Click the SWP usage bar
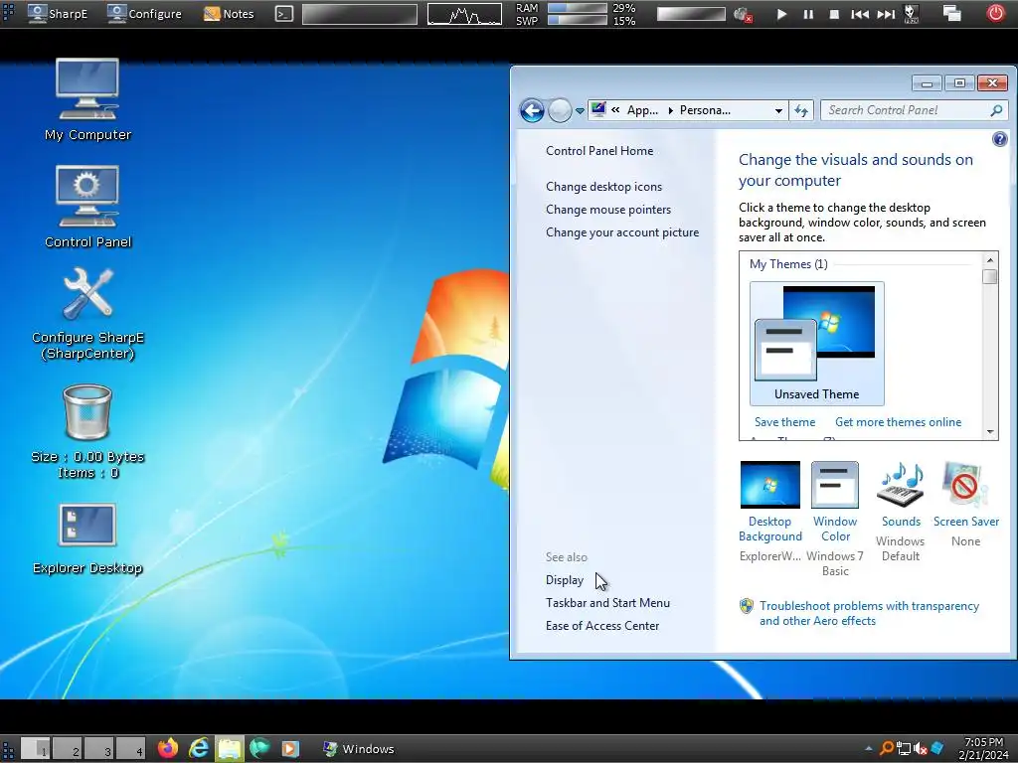The width and height of the screenshot is (1018, 763). point(578,20)
